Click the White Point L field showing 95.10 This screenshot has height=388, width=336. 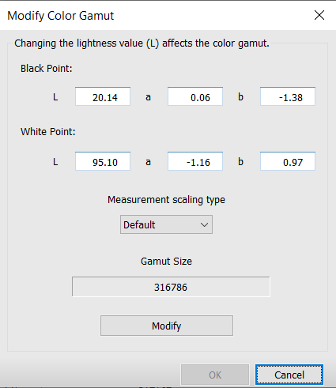(x=103, y=161)
